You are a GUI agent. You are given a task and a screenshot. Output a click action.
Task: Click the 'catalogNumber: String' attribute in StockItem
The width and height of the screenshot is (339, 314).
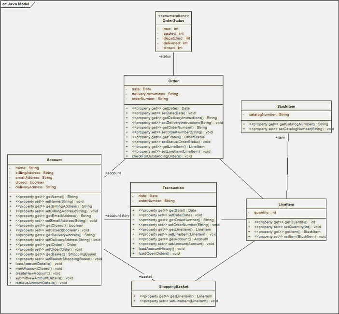(269, 114)
